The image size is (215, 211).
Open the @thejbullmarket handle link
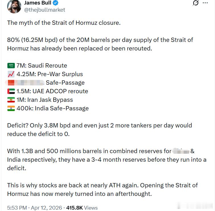[44, 10]
